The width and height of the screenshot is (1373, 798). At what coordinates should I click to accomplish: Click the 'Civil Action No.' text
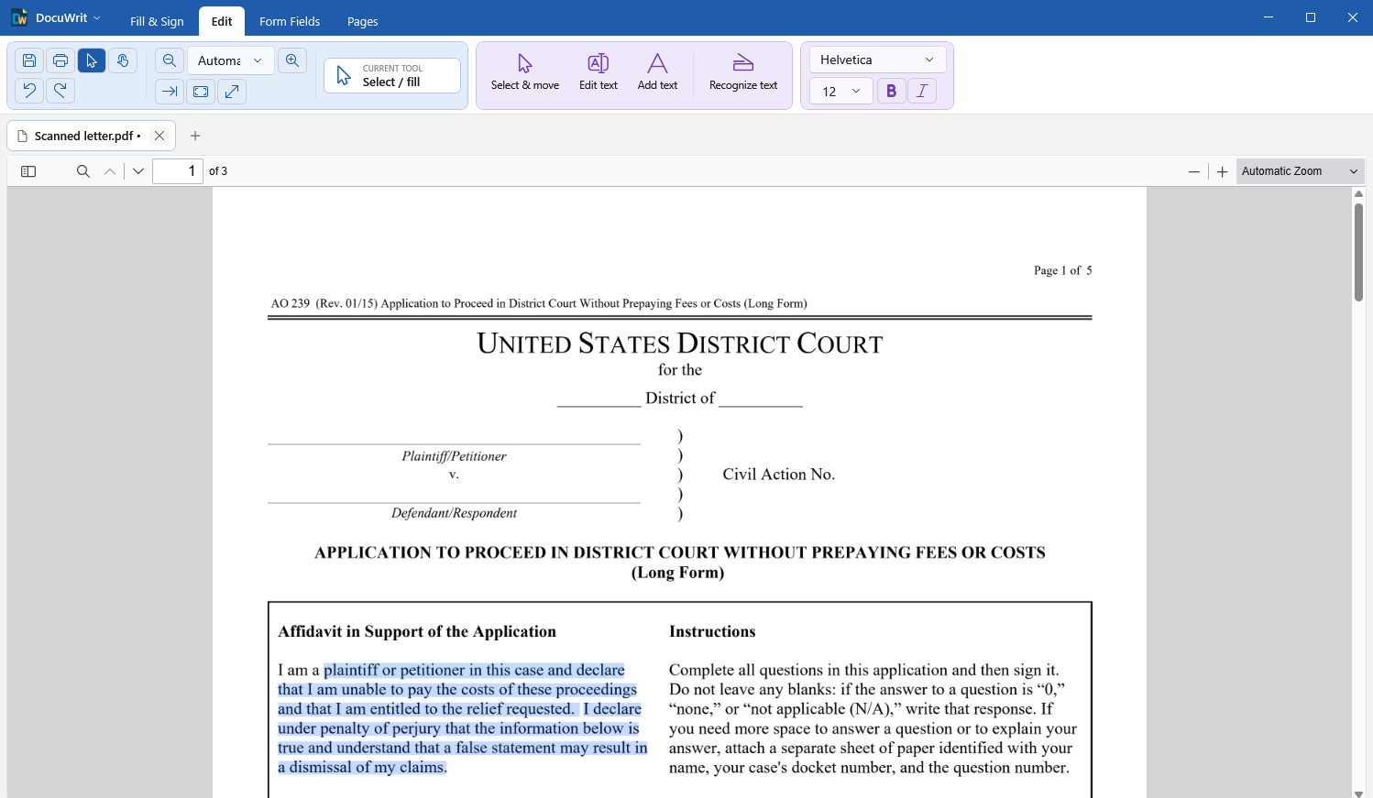[778, 475]
